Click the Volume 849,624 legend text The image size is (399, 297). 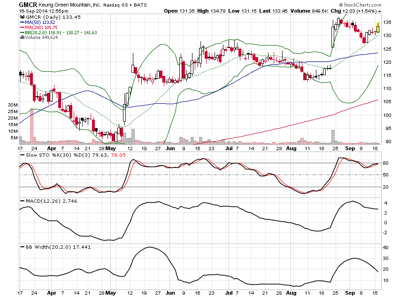click(41, 38)
